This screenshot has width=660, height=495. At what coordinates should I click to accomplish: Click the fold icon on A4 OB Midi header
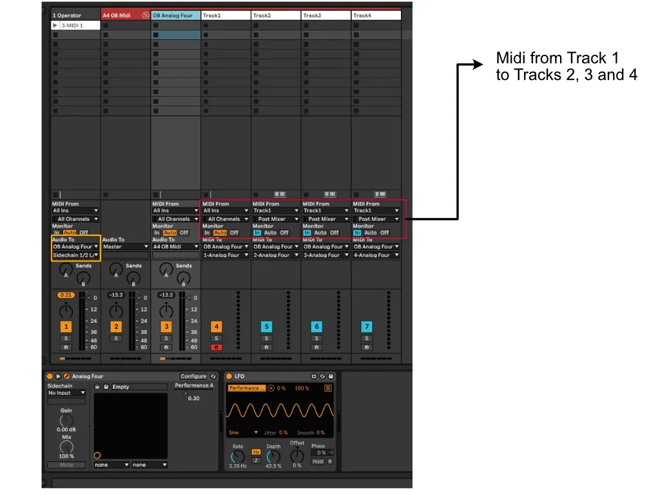[x=145, y=15]
